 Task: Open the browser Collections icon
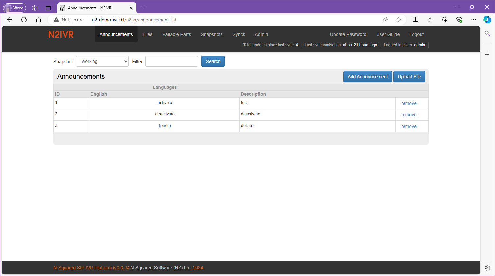[445, 20]
